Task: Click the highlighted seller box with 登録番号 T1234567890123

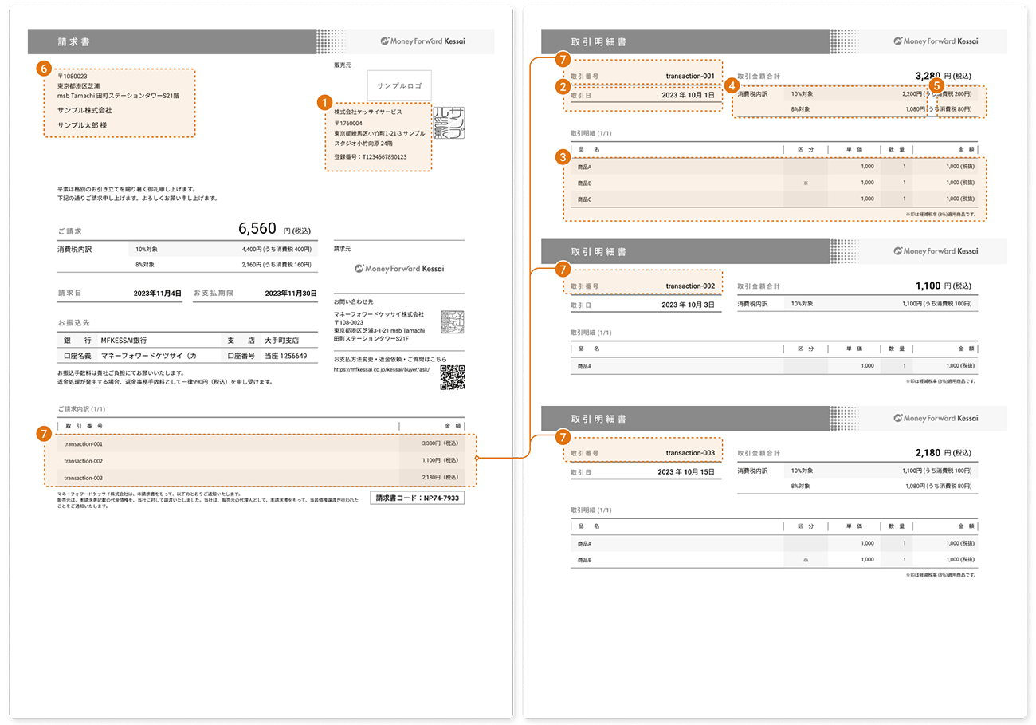Action: pos(379,136)
